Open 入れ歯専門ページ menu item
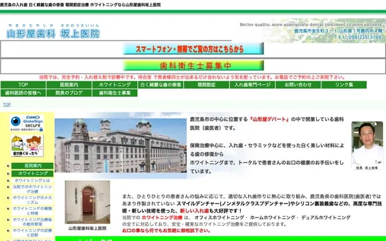Viewport: 386px width, 241px height. pyautogui.click(x=252, y=85)
